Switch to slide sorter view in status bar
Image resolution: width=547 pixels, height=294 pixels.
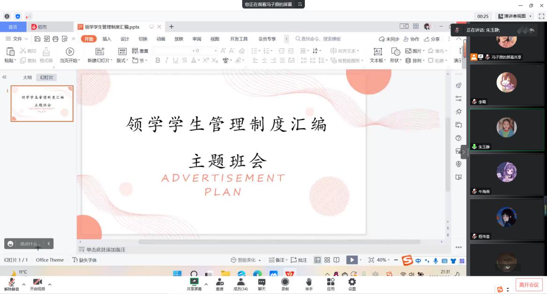click(x=327, y=260)
